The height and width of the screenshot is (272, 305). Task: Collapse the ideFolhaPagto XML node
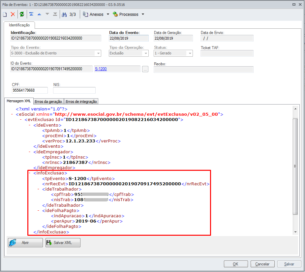(38, 211)
